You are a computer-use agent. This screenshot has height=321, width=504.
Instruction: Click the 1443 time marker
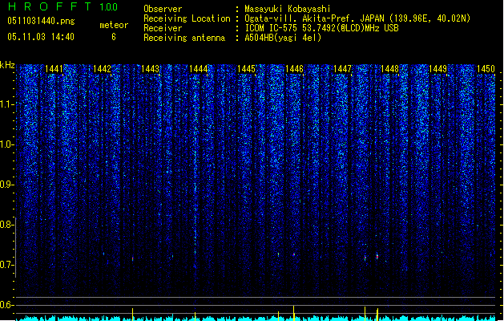pos(150,68)
